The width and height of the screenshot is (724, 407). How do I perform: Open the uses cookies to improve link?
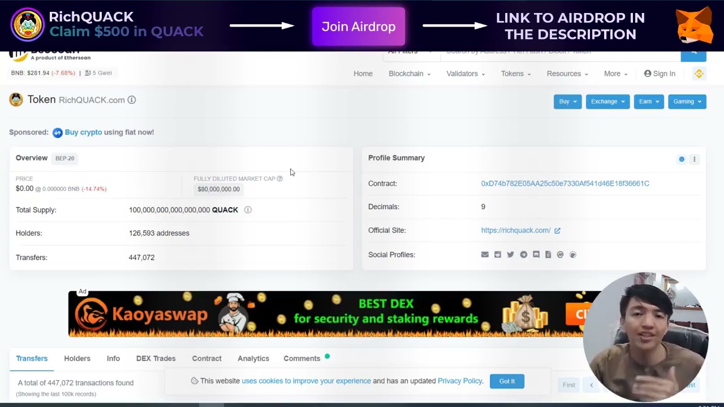click(x=306, y=381)
